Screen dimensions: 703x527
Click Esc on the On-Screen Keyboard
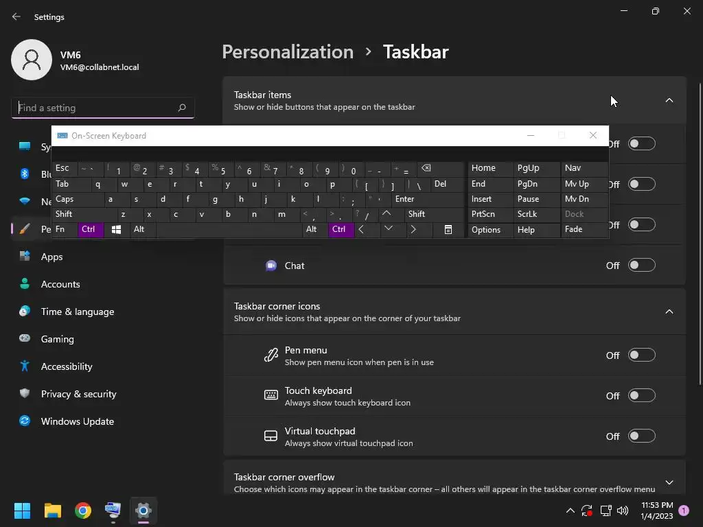click(x=65, y=168)
